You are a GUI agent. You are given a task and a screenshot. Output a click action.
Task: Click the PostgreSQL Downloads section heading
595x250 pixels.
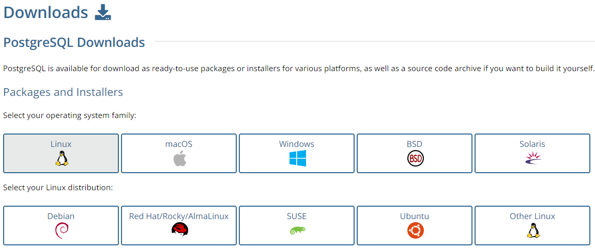pyautogui.click(x=74, y=42)
